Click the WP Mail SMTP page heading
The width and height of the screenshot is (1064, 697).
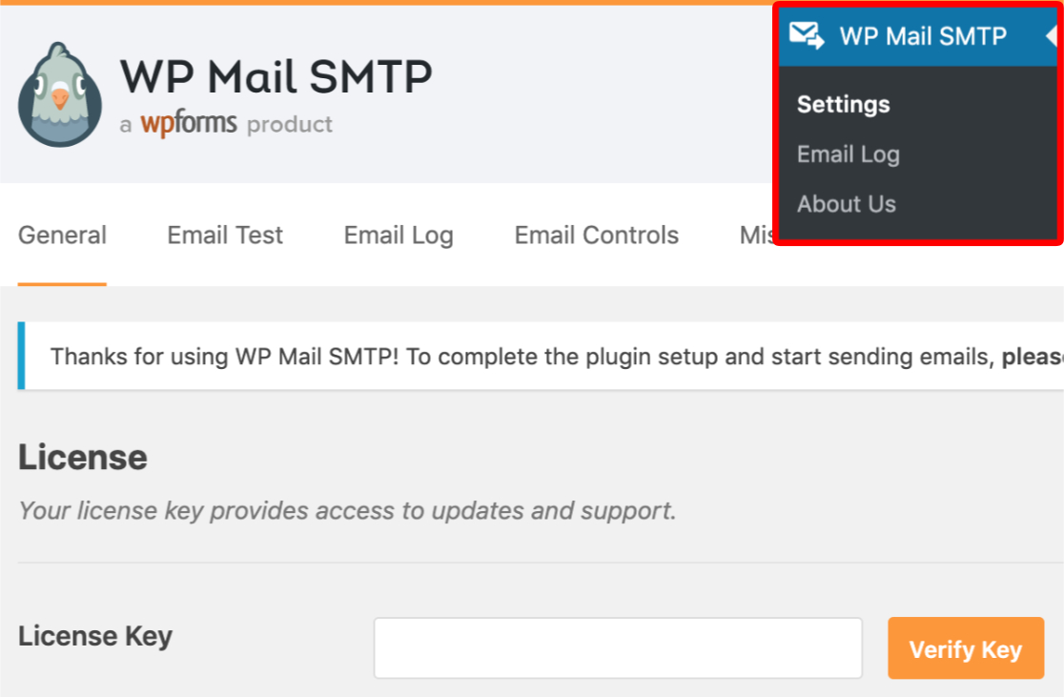pyautogui.click(x=276, y=76)
